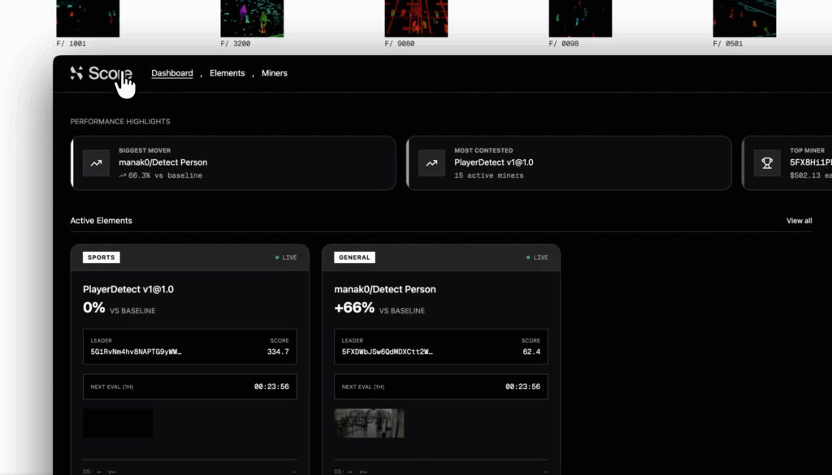Screen dimensions: 832x475
Task: Open the Dashboard nav tab
Action: click(x=171, y=73)
